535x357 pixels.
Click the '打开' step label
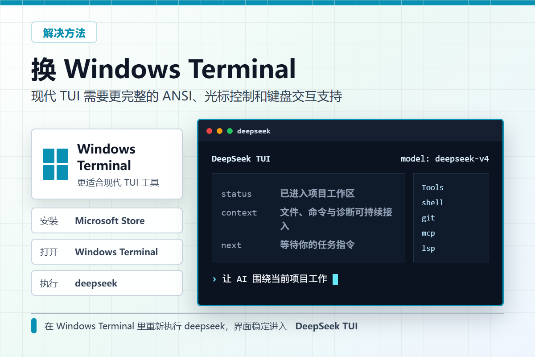[x=49, y=252]
